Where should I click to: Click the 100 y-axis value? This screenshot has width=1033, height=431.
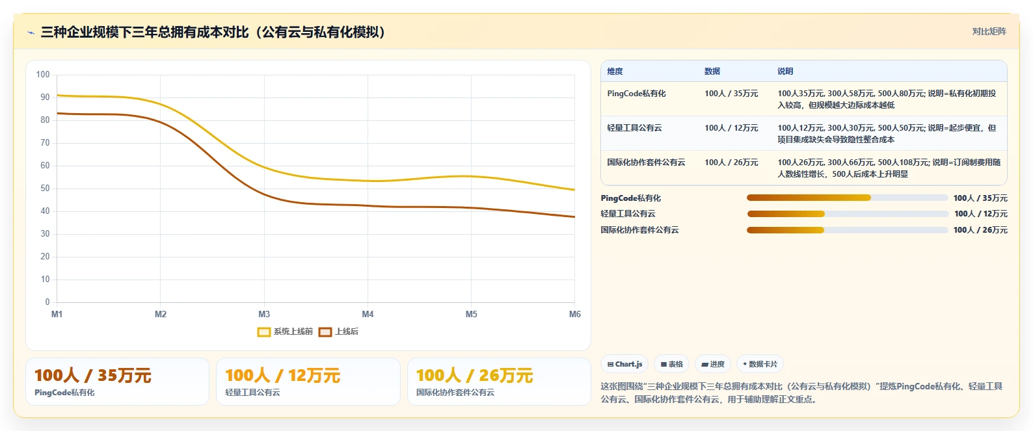coord(43,75)
